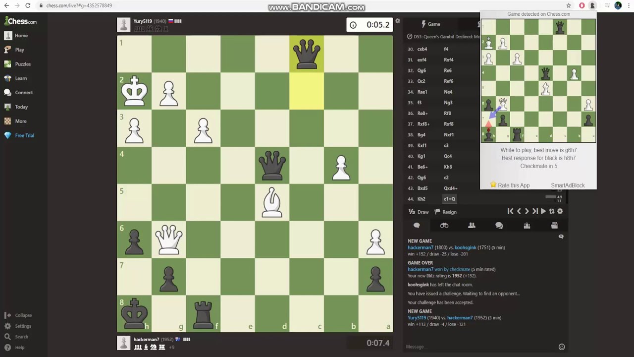Screen dimensions: 634x357
Task: Click the white queen on g6
Action: click(169, 239)
